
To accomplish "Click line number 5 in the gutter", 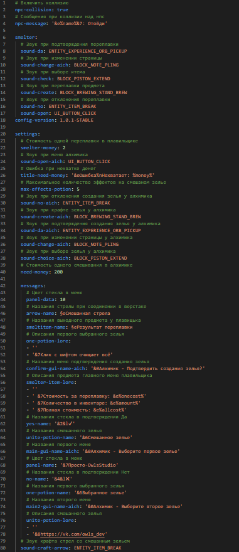I will point(5,31).
